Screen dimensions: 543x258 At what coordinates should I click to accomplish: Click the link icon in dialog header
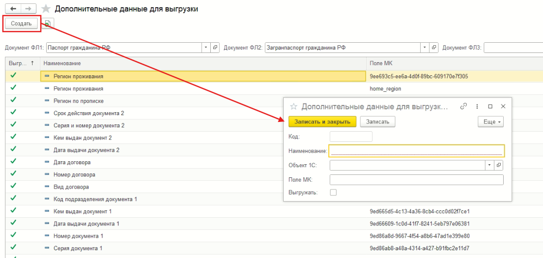[x=463, y=106]
